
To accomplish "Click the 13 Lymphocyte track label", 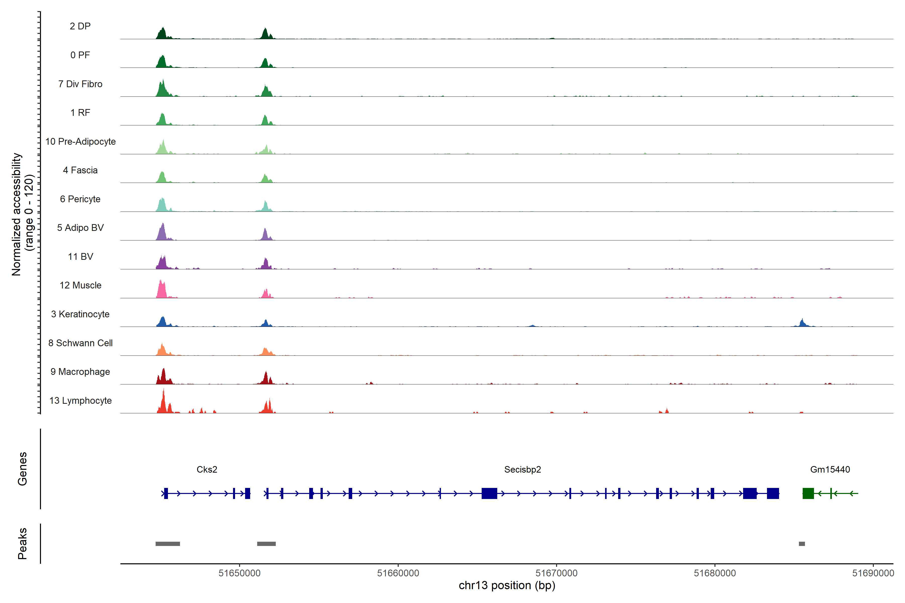I will point(80,401).
